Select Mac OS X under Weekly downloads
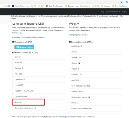 pos(95,69)
